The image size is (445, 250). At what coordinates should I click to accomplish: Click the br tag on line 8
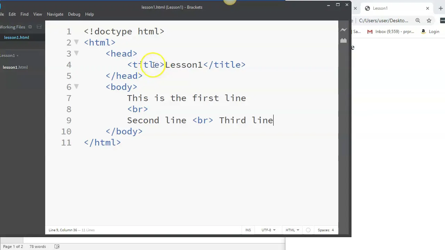point(138,109)
